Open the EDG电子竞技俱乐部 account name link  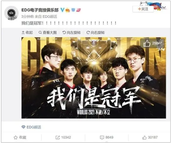(x=40, y=10)
